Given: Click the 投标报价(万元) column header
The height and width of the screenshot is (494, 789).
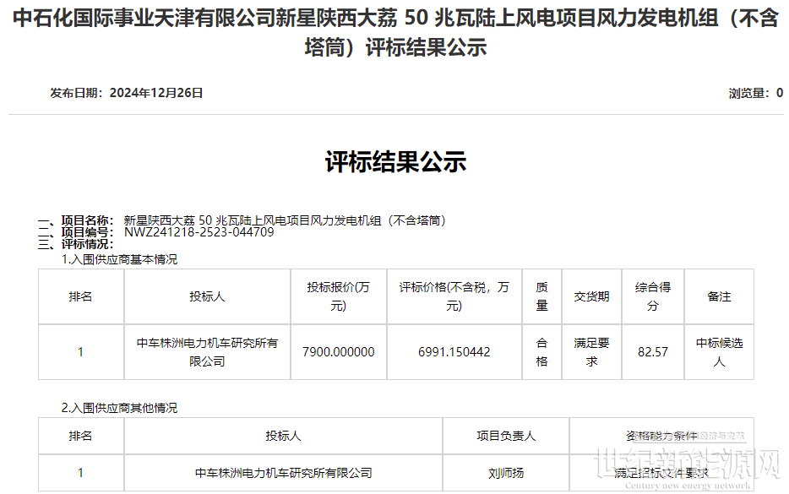Looking at the screenshot, I should click(x=339, y=296).
